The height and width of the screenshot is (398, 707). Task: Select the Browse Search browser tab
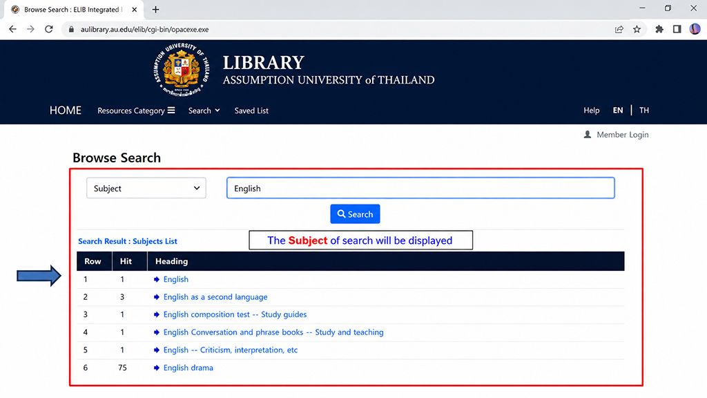tap(73, 10)
